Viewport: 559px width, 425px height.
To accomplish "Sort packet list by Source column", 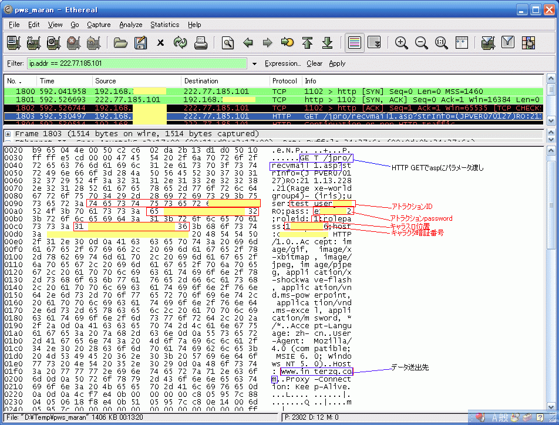I will tap(137, 81).
